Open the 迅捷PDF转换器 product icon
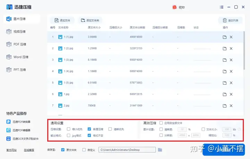Viewport: 250px width, 159px height. point(8,122)
